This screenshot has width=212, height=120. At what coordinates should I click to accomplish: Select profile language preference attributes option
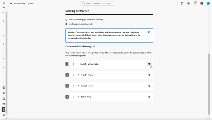66,20
